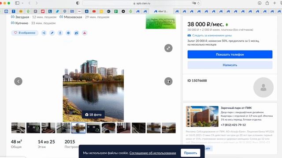Open Safari downloads icon
This screenshot has height=158, width=282.
[x=260, y=3]
